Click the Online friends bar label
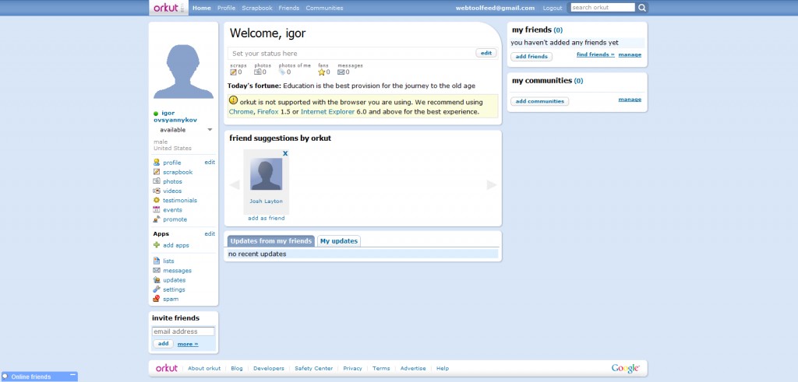Screen dimensions: 798x382 coord(31,377)
